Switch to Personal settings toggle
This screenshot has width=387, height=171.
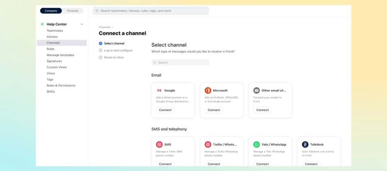pos(73,11)
